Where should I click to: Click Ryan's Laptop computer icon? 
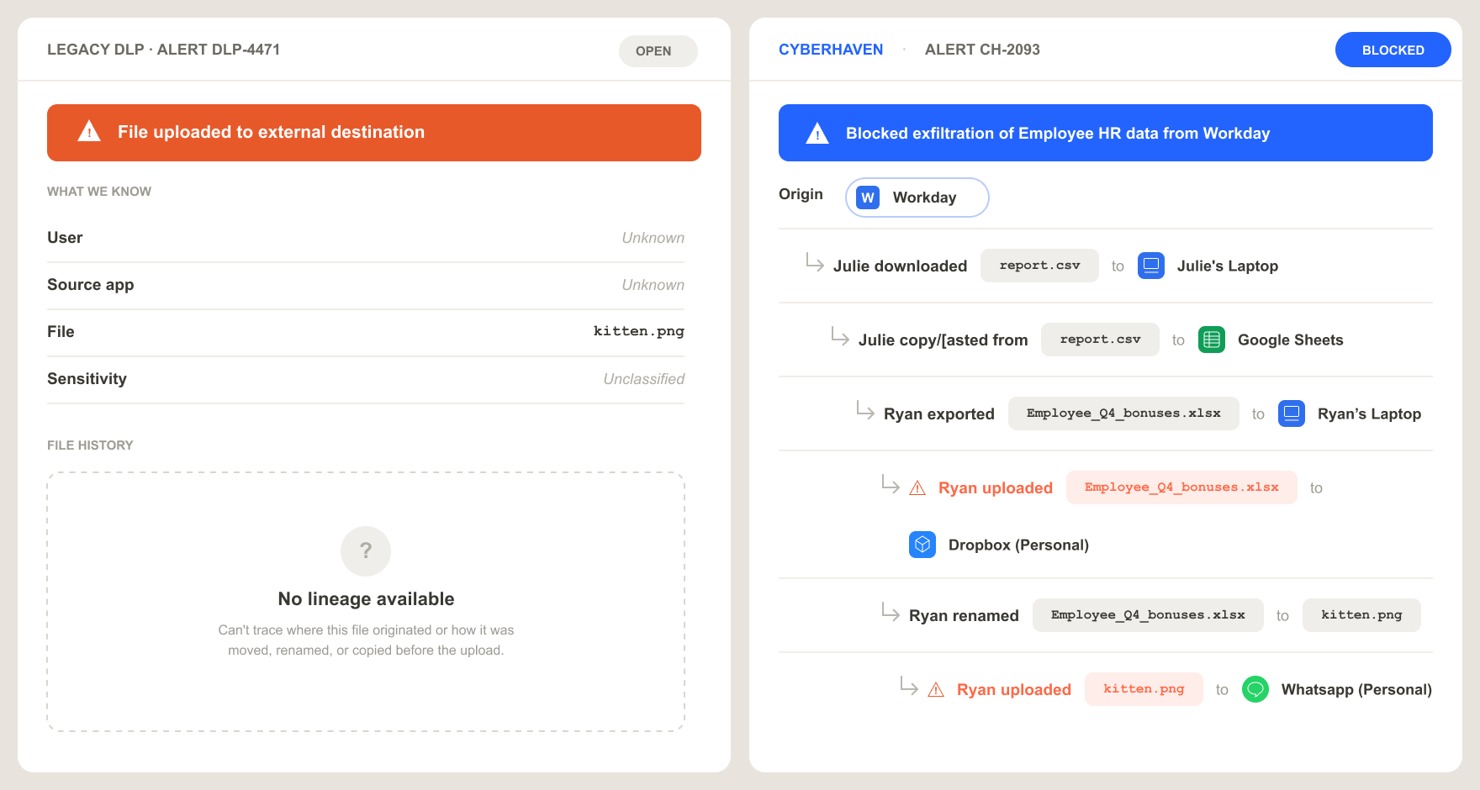[1292, 413]
